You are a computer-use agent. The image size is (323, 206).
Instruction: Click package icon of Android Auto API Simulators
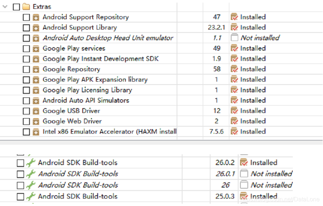coord(36,101)
